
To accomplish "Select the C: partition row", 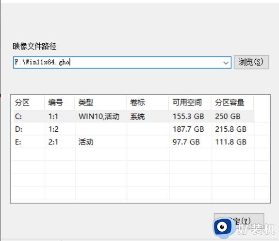I will click(x=133, y=117).
